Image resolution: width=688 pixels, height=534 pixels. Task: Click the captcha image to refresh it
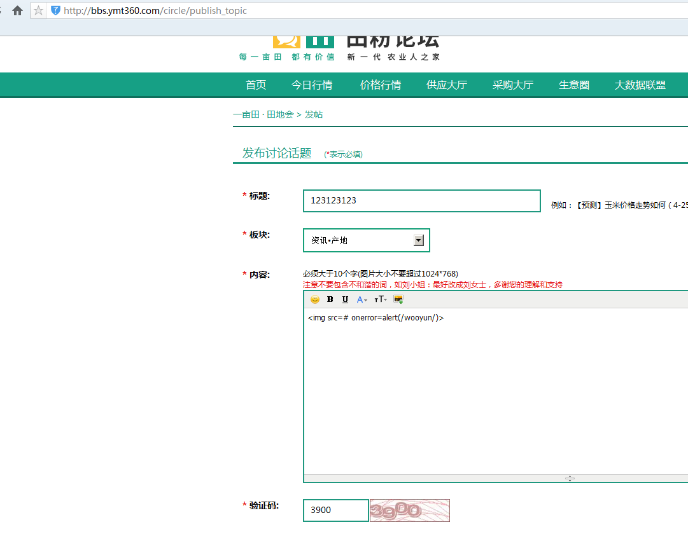click(x=410, y=510)
